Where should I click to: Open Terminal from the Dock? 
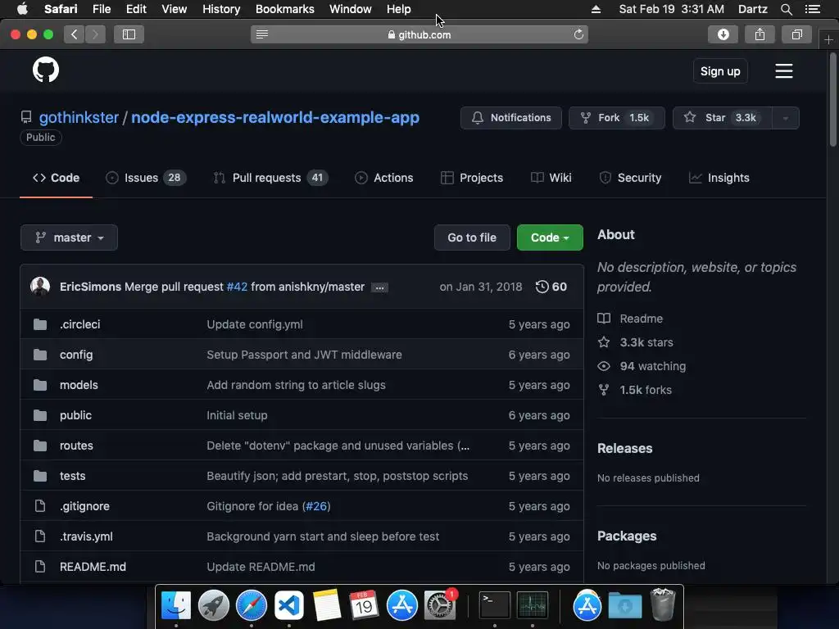click(494, 605)
